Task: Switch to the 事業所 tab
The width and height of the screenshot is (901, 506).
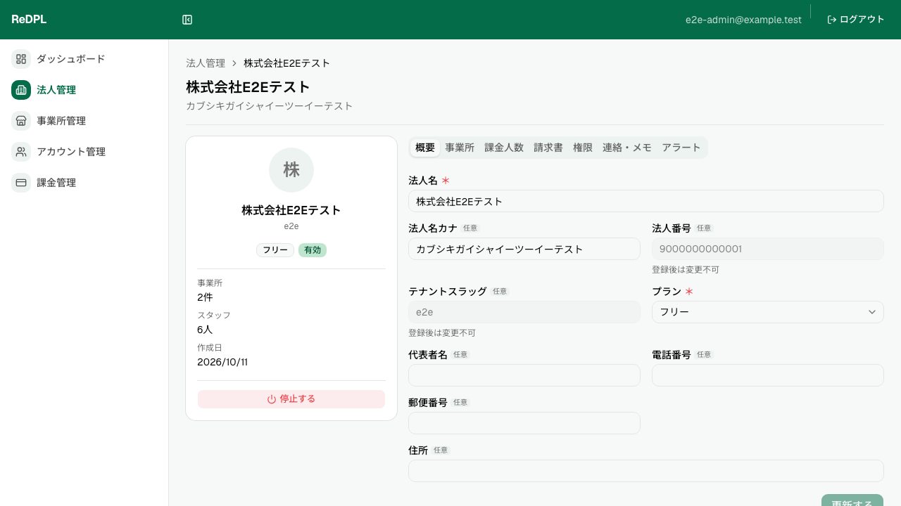Action: coord(460,148)
